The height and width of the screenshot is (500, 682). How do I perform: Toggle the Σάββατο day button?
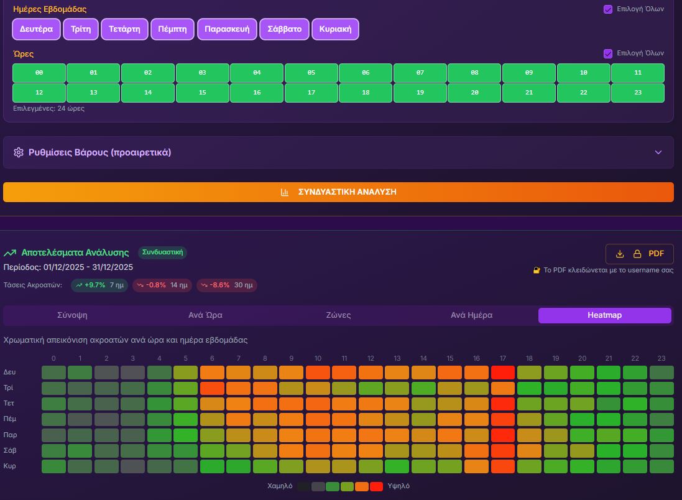tap(285, 29)
